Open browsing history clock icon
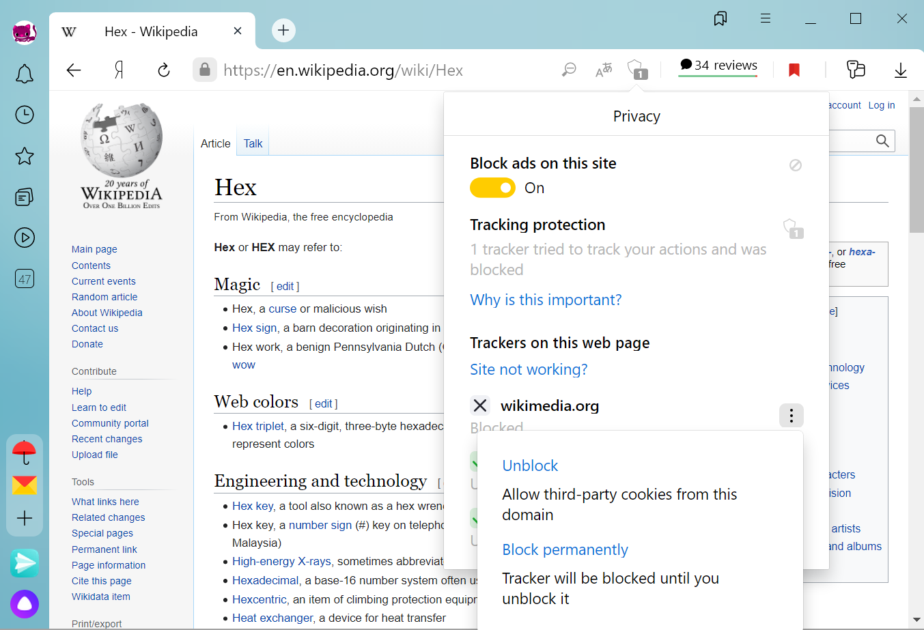This screenshot has height=630, width=924. click(x=25, y=115)
